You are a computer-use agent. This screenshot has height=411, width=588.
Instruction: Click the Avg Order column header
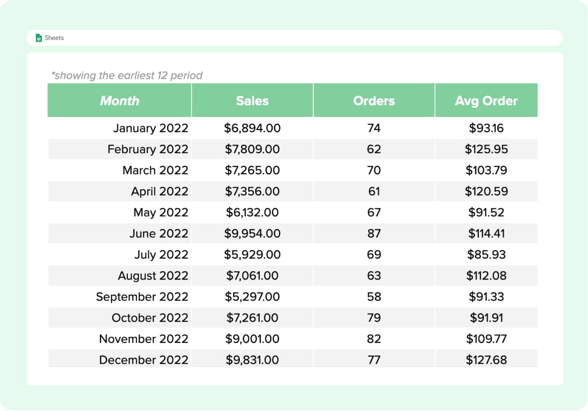coord(486,101)
